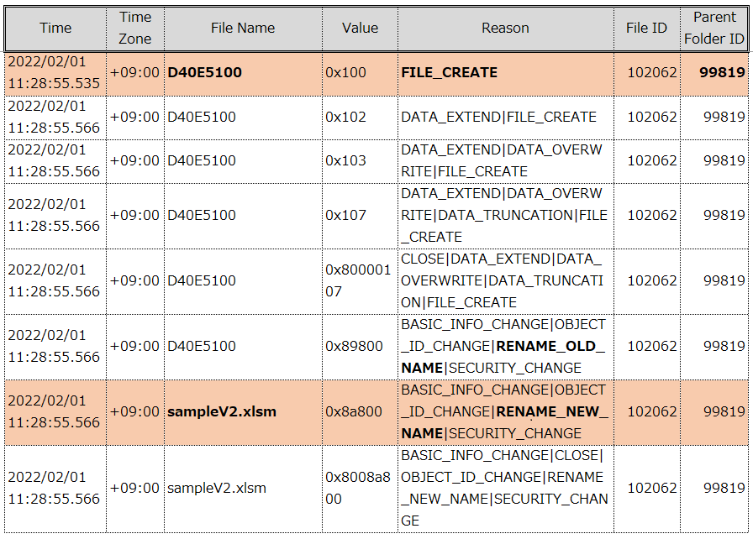The height and width of the screenshot is (539, 753).
Task: Click the "Parent Folder ID" column header
Action: tap(714, 28)
